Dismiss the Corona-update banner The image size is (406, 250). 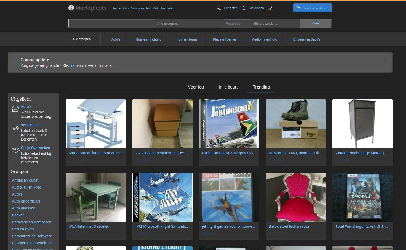click(384, 60)
